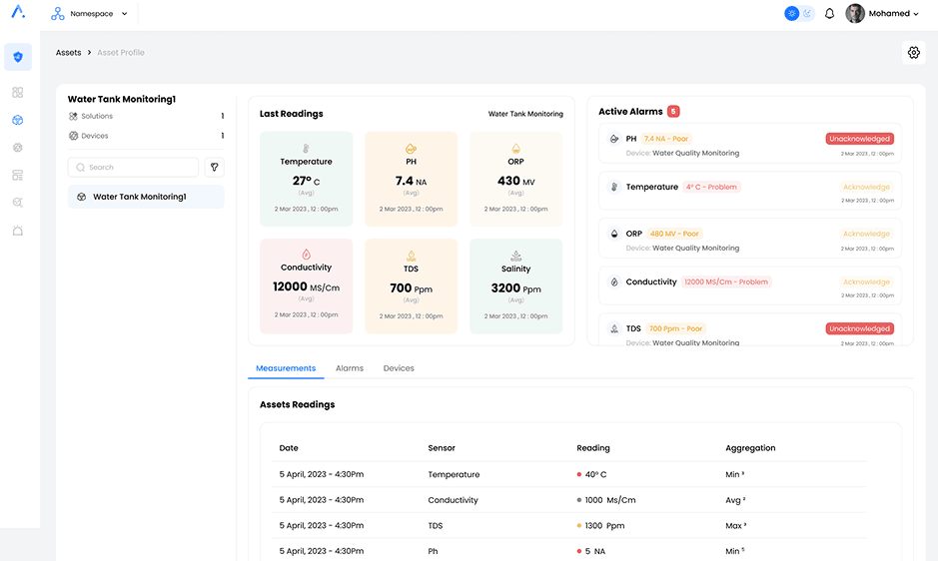Open settings via the gear icon
This screenshot has height=561, width=938.
pyautogui.click(x=913, y=53)
